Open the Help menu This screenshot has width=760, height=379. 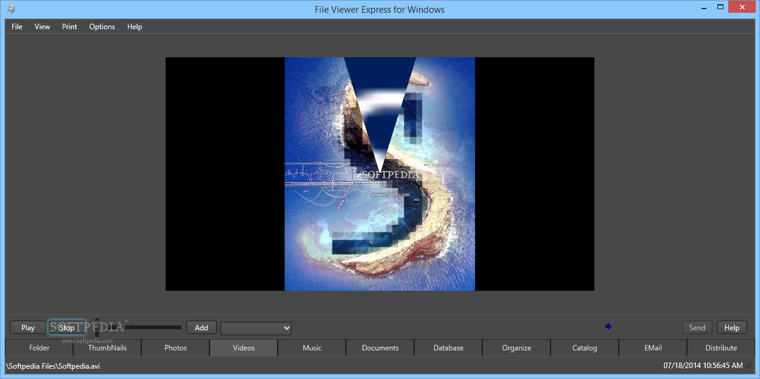pyautogui.click(x=135, y=27)
